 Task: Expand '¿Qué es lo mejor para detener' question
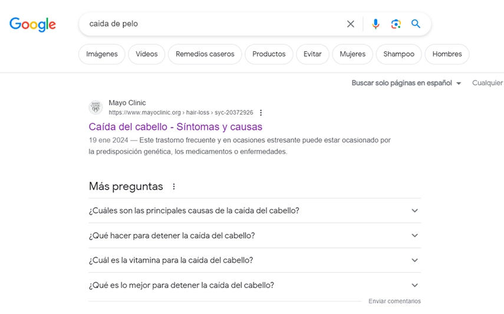click(x=255, y=285)
